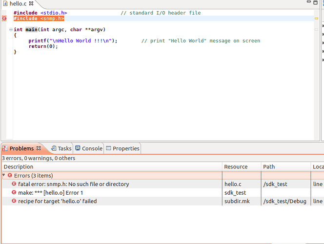Minimize the editor area
Viewport: 324px width, 244px height.
[309, 2]
